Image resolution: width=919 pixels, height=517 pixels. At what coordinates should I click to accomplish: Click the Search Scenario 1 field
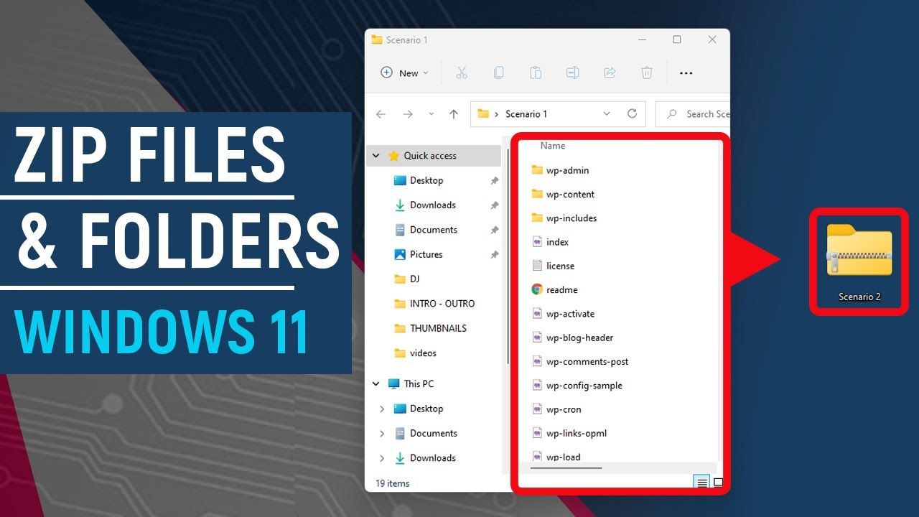click(693, 114)
